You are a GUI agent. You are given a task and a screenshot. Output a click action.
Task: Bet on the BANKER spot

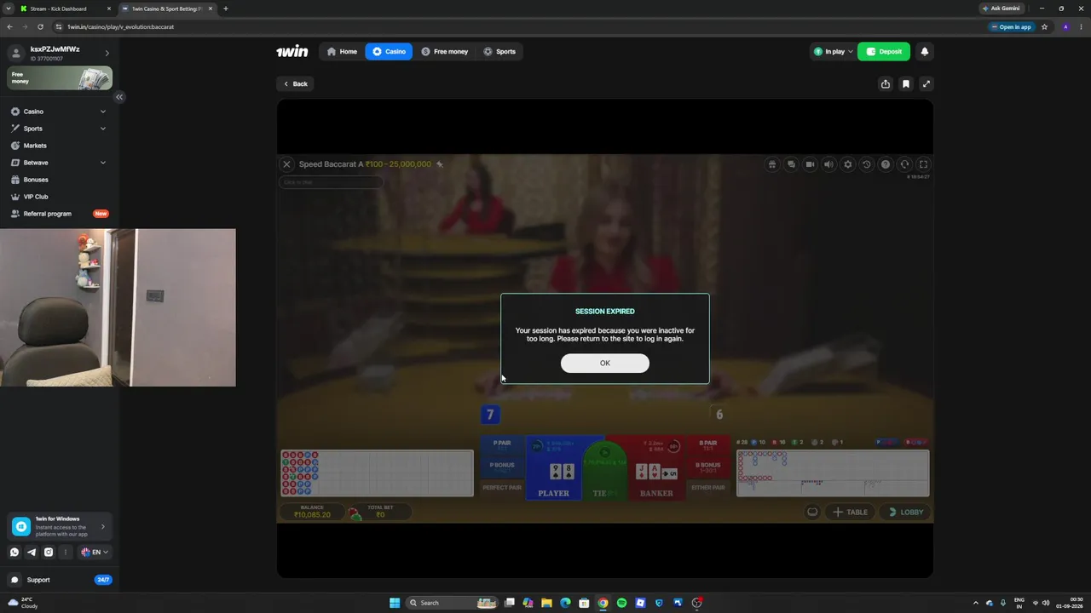(x=655, y=467)
